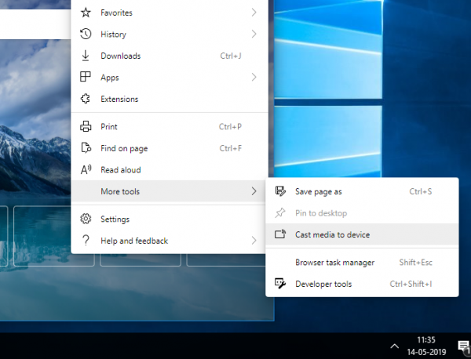The height and width of the screenshot is (359, 471).
Task: Click the Print printer icon
Action: click(x=86, y=126)
